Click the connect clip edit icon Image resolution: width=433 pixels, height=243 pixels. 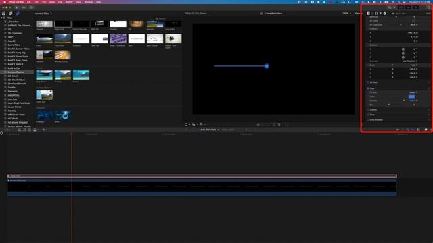(x=20, y=130)
